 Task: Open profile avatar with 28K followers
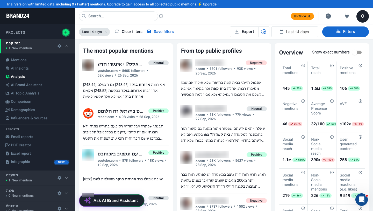point(186,158)
